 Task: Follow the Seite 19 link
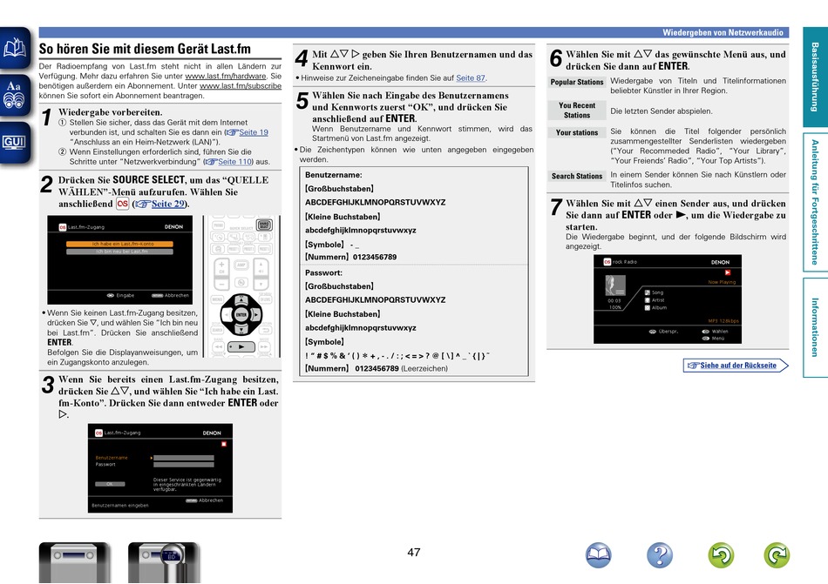254,132
